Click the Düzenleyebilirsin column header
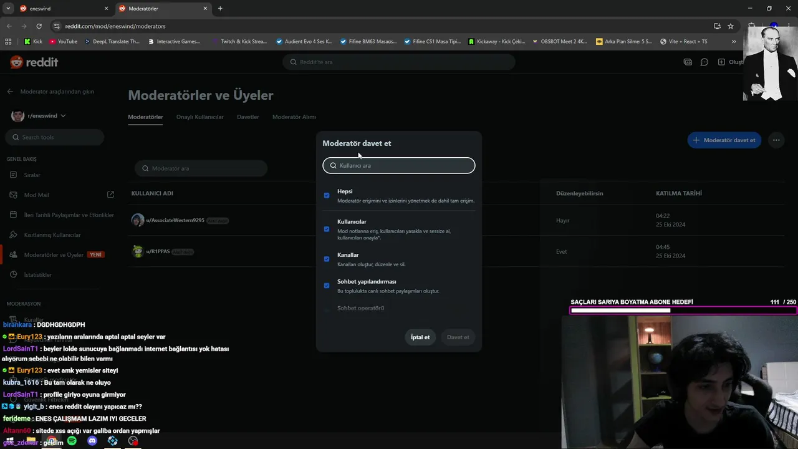Viewport: 798px width, 449px height. [x=580, y=193]
